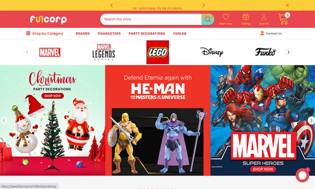Open the BRANDS menu item

[83, 33]
